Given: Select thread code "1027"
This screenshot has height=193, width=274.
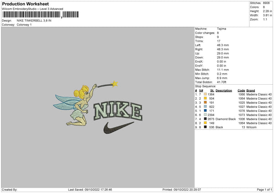Looking at the screenshot, I should 242,107.
